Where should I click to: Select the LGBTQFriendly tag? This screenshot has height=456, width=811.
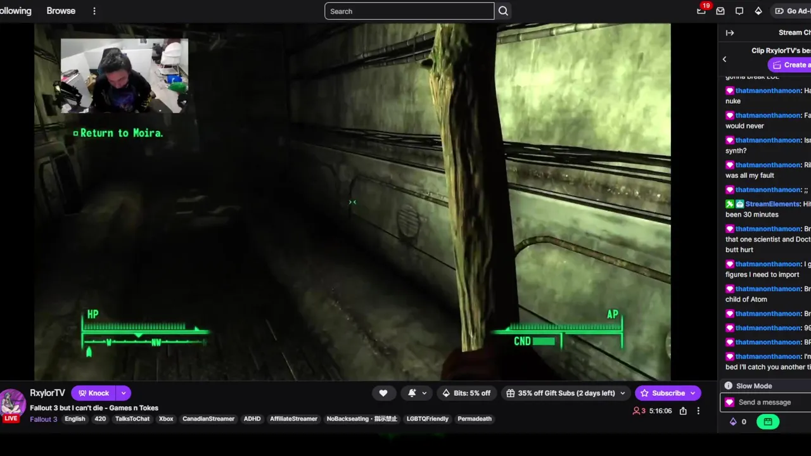[428, 419]
